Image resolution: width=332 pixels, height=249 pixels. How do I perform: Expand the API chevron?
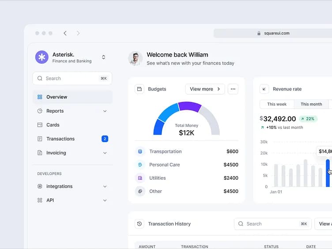point(105,200)
